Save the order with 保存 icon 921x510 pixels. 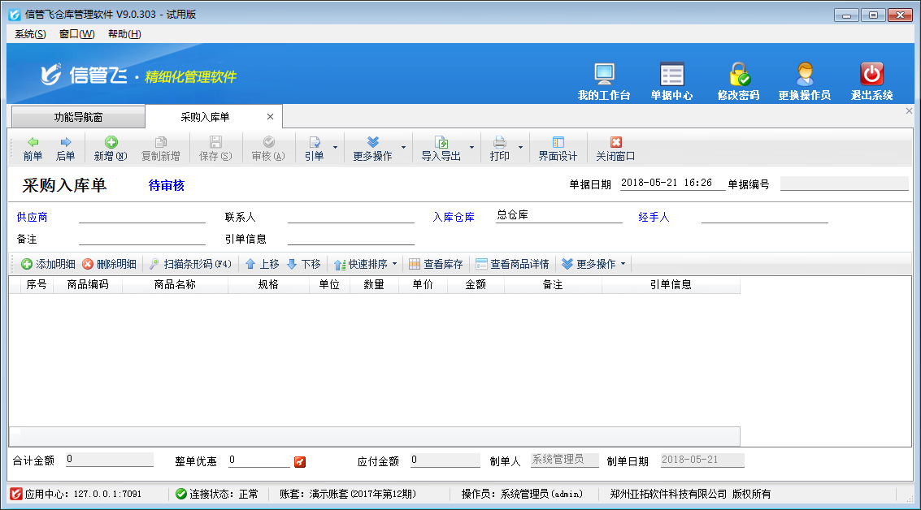(214, 148)
